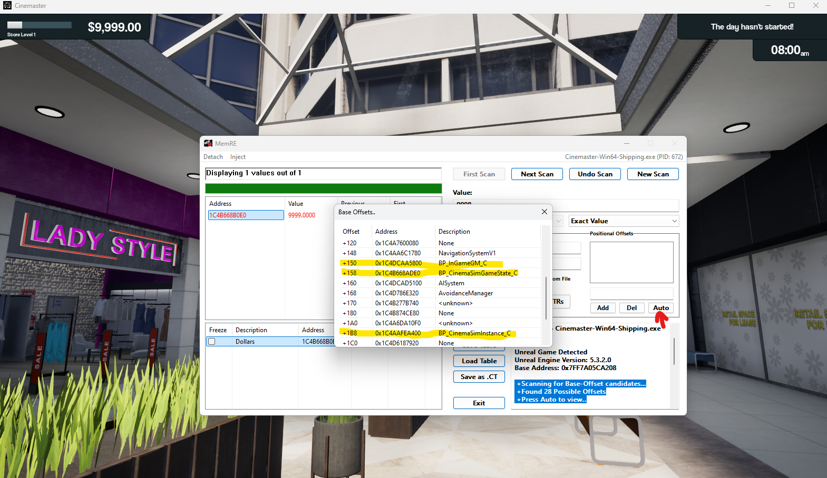The width and height of the screenshot is (827, 478).
Task: Minimize the Cinemaster game window
Action: [x=768, y=5]
